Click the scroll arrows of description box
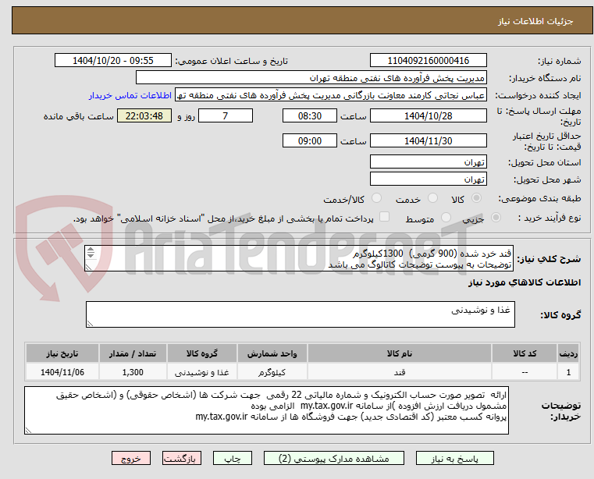The width and height of the screenshot is (594, 479). click(x=91, y=253)
